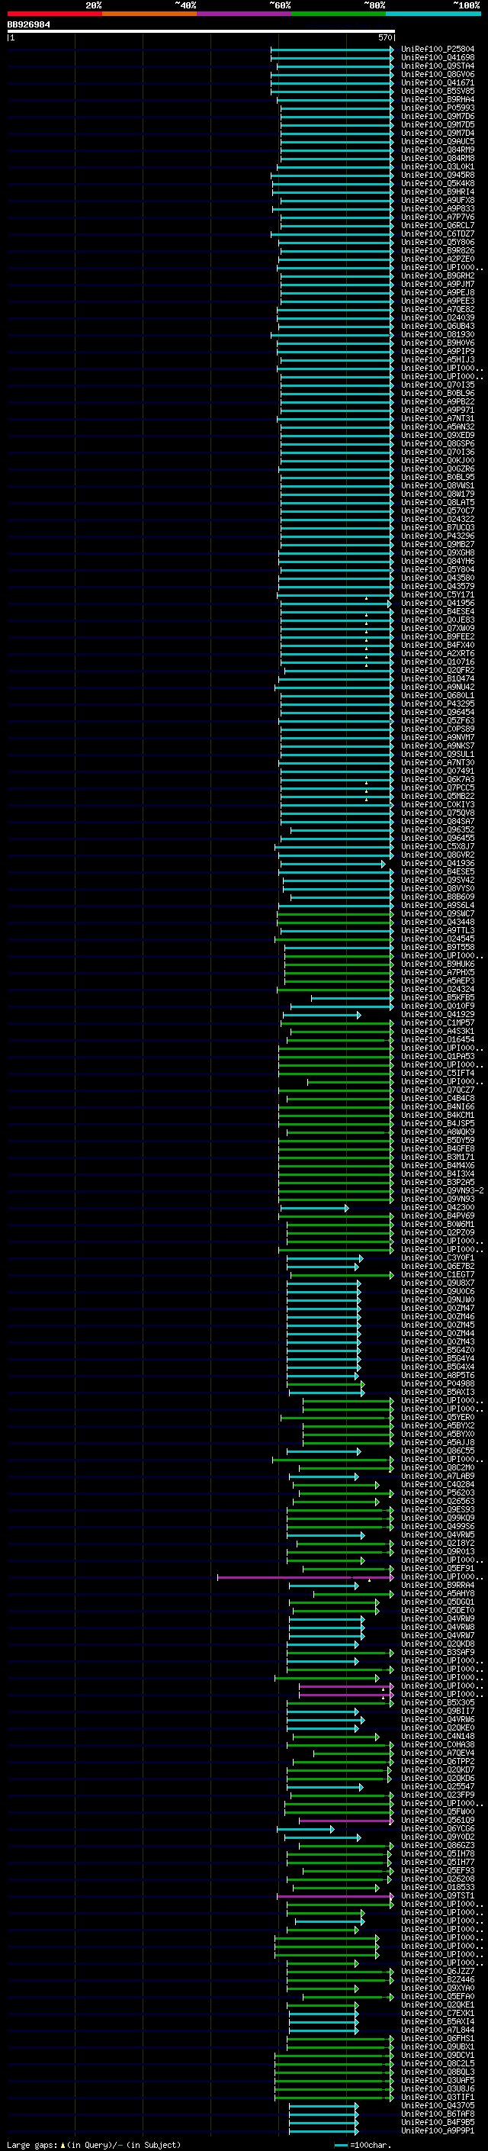488x2151 pixels.
Task: Click the UniRef100_B3M171 label
Action: 437,1158
